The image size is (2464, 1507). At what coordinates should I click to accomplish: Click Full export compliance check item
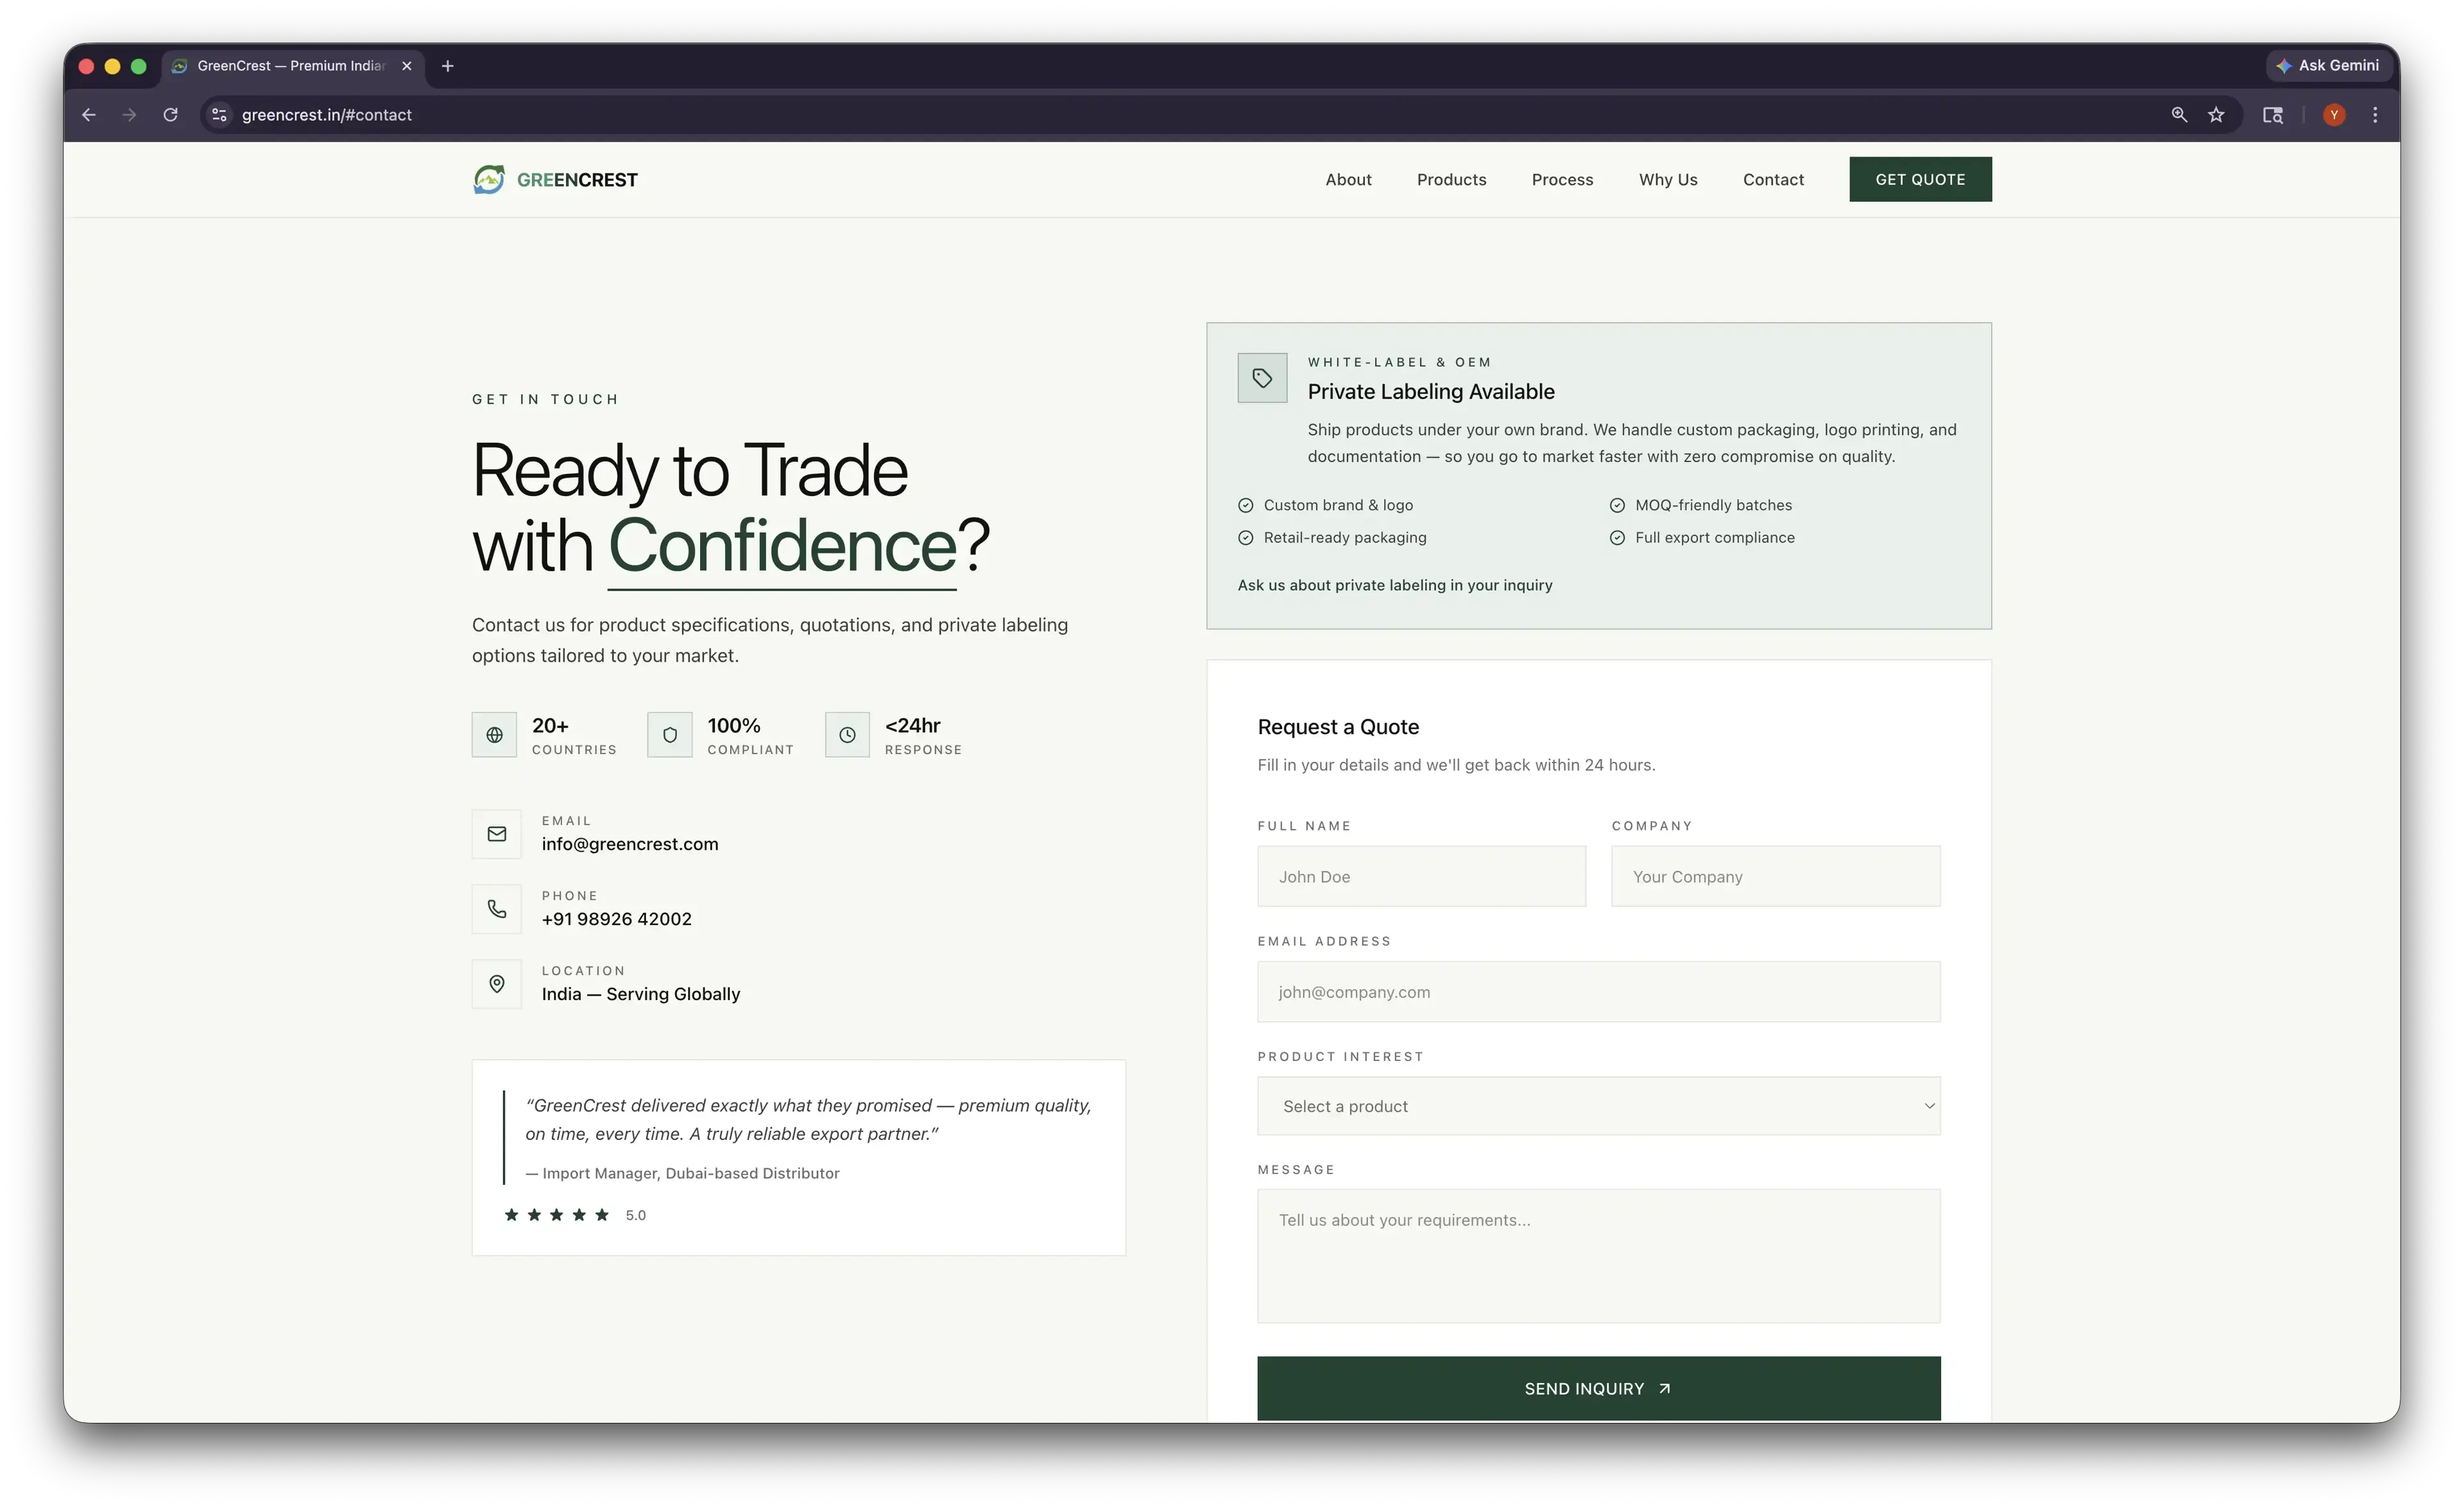[x=1702, y=538]
